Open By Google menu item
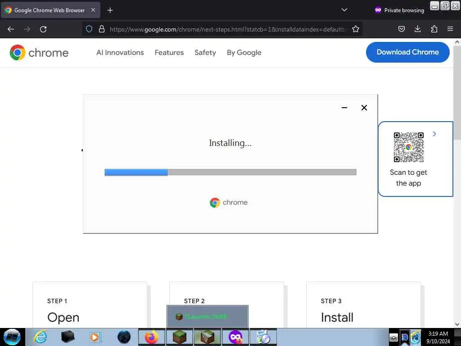461x346 pixels. [x=244, y=53]
